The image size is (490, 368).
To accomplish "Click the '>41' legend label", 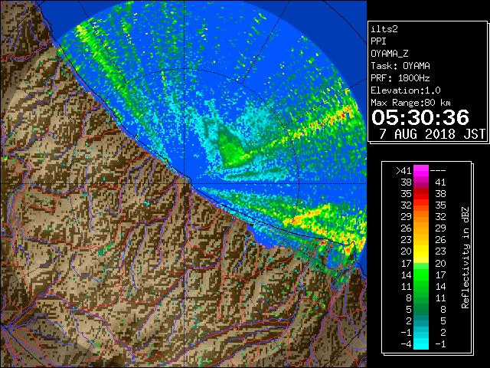I will pyautogui.click(x=403, y=170).
